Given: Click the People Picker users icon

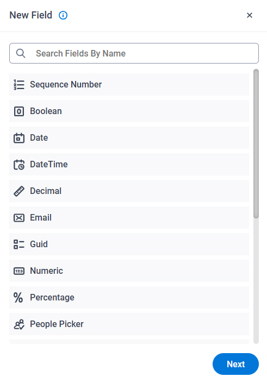Looking at the screenshot, I should [x=19, y=324].
